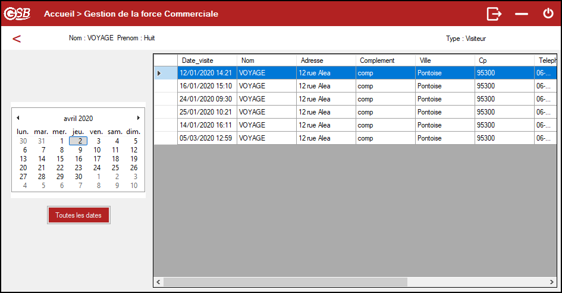Click scroll right arrow of table
This screenshot has width=562, height=293.
pos(552,282)
